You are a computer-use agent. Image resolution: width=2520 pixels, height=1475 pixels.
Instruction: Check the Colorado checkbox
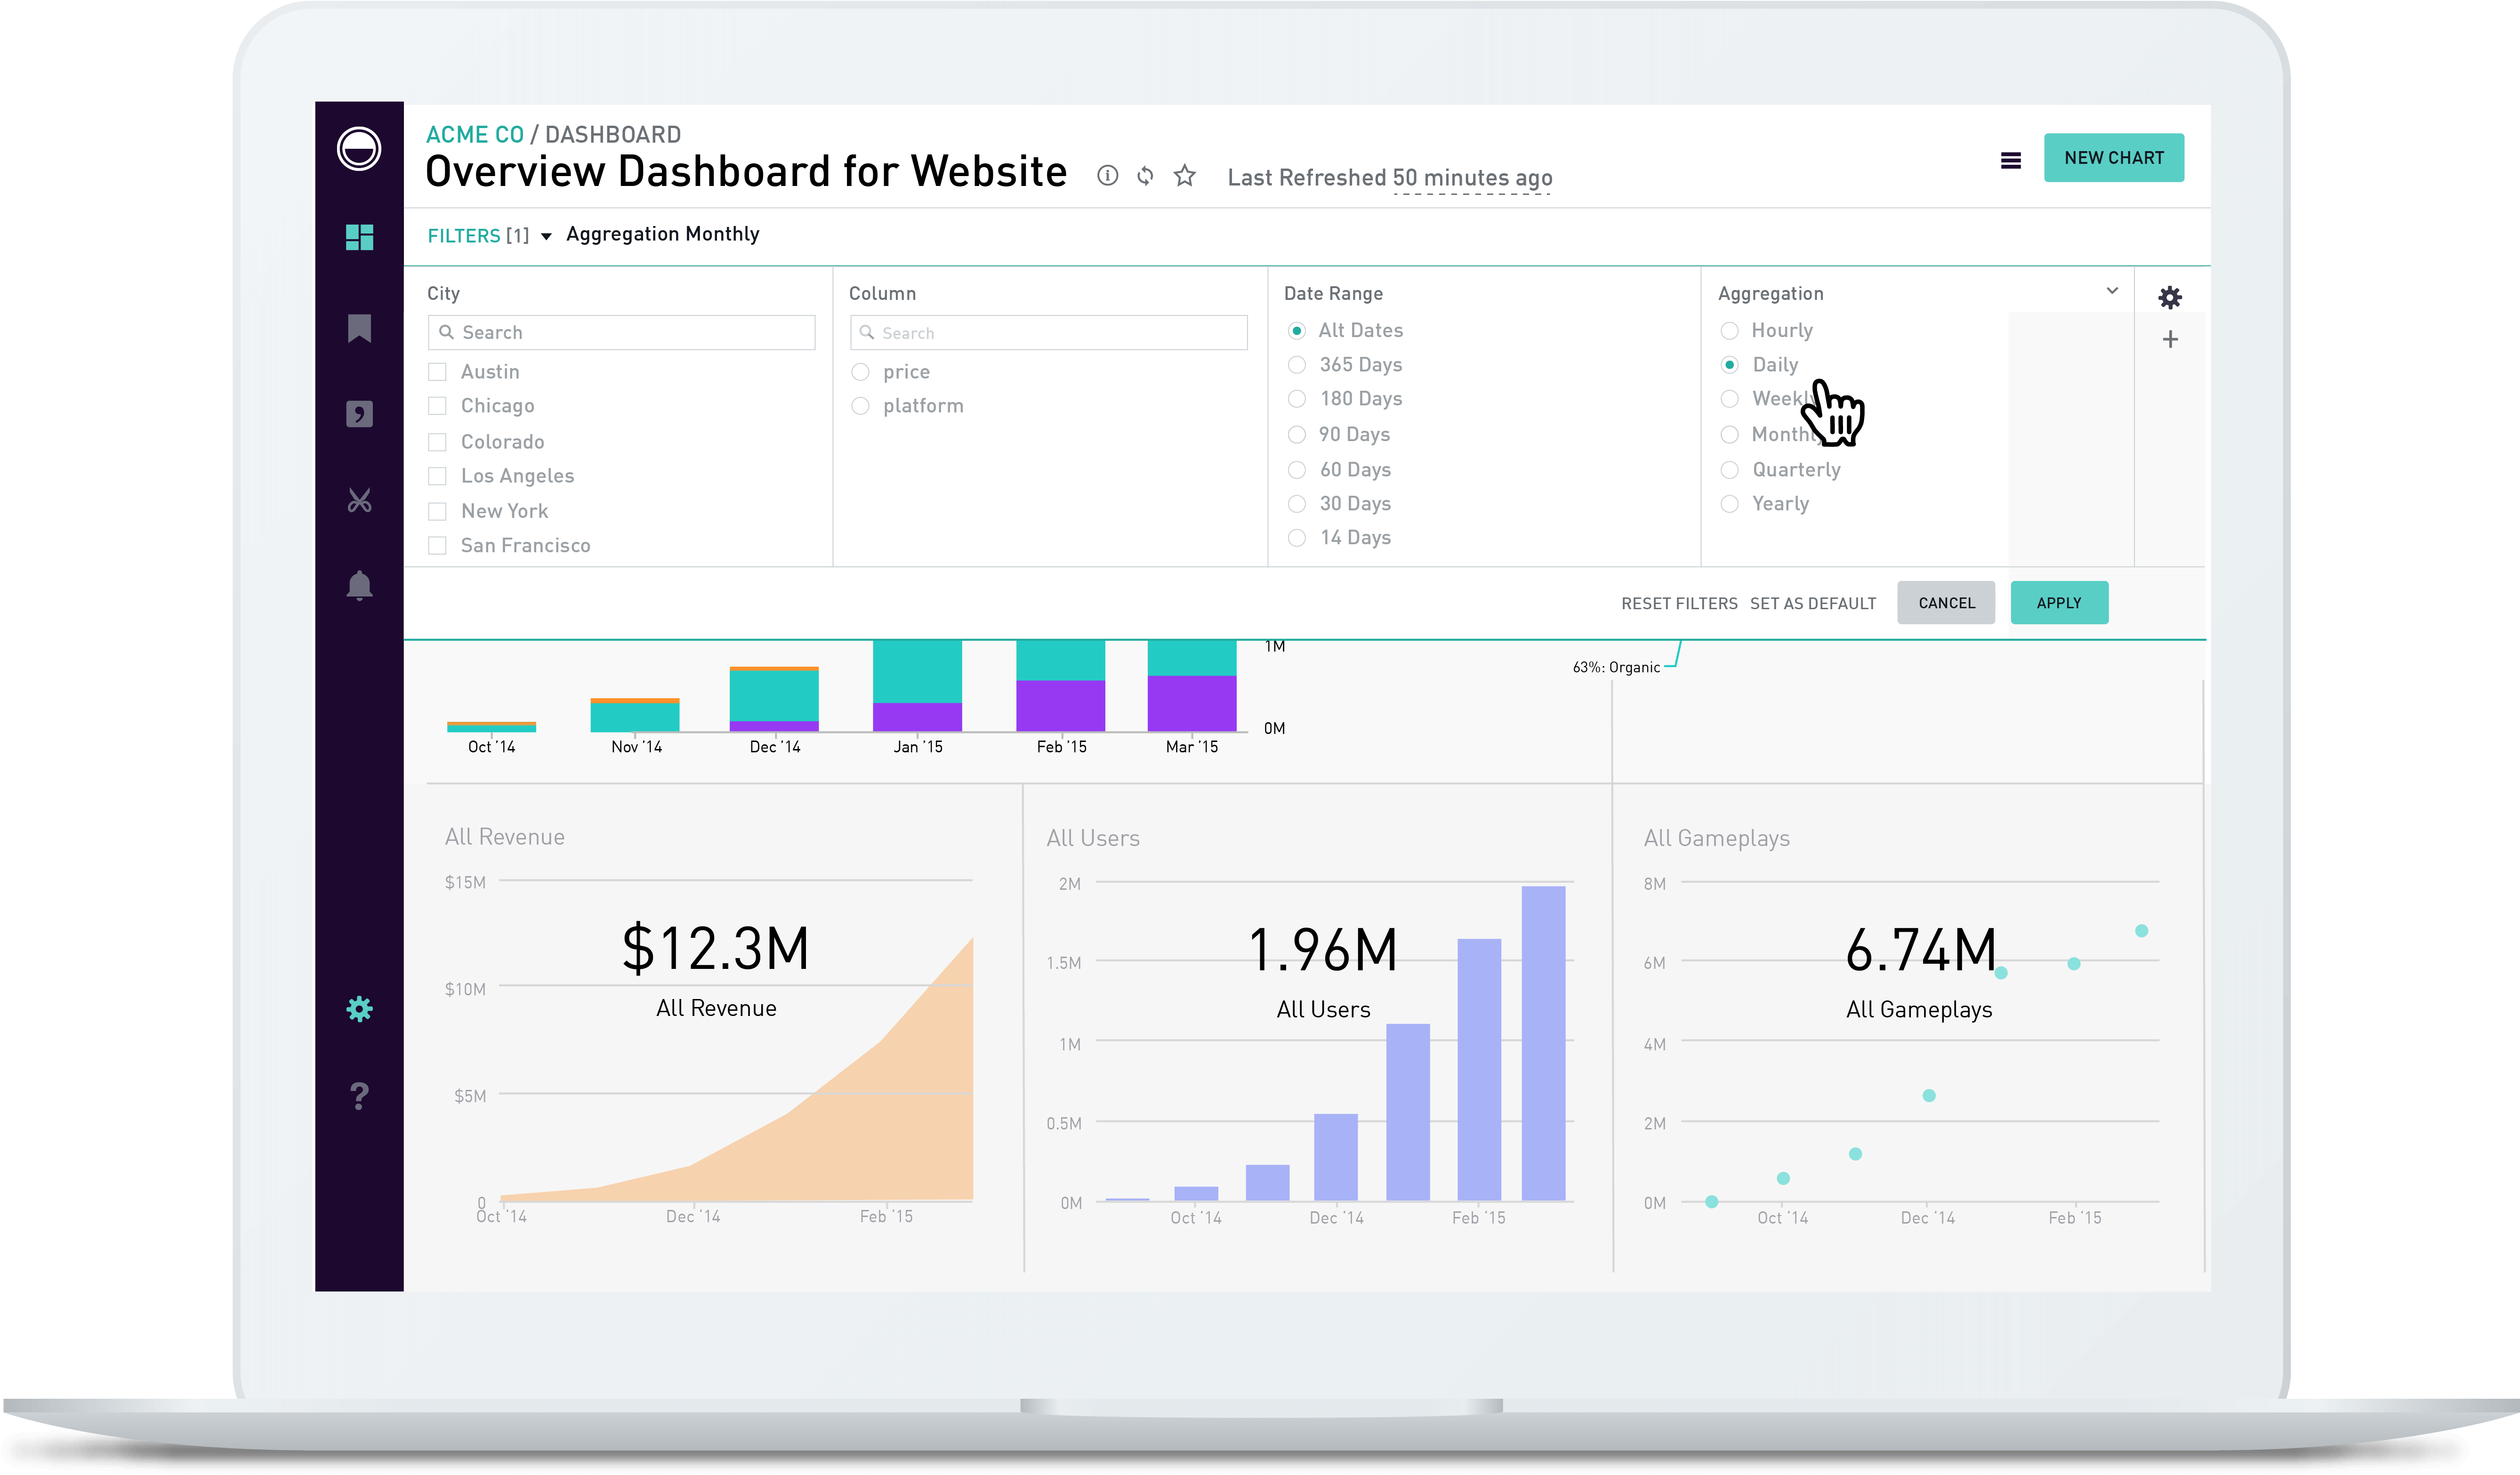tap(437, 442)
